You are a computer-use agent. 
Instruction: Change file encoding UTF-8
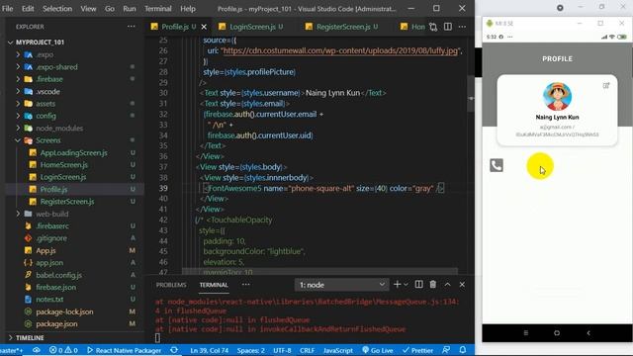coord(282,350)
